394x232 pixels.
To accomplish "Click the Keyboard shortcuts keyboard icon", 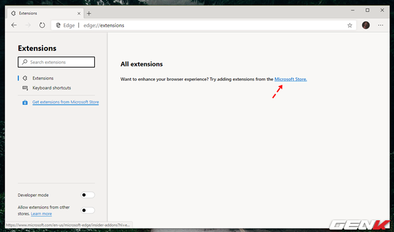I will pyautogui.click(x=25, y=88).
